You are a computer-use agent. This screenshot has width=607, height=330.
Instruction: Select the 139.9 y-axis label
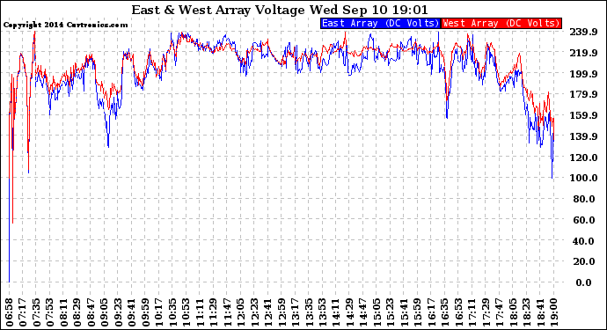[x=583, y=136]
